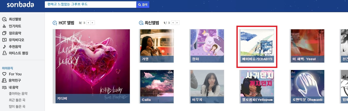This screenshot has height=111, width=348.
Task: Open the 아티스트 랭킹 person icon
Action: click(x=4, y=53)
